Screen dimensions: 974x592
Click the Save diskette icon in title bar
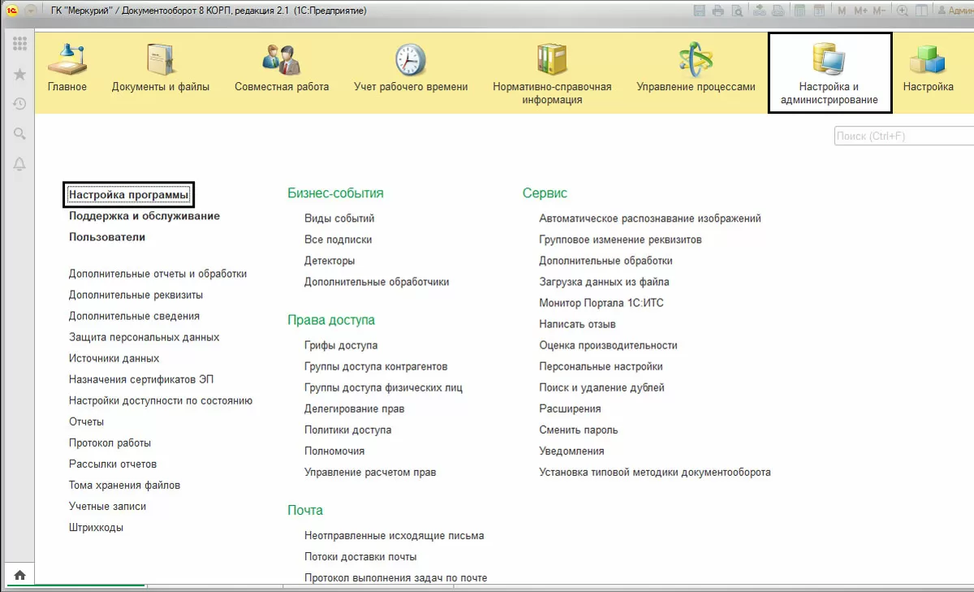(700, 11)
